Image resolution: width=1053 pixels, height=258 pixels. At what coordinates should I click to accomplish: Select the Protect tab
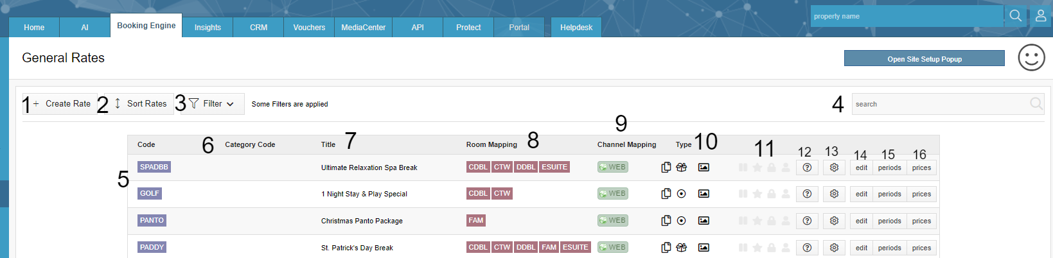click(468, 28)
